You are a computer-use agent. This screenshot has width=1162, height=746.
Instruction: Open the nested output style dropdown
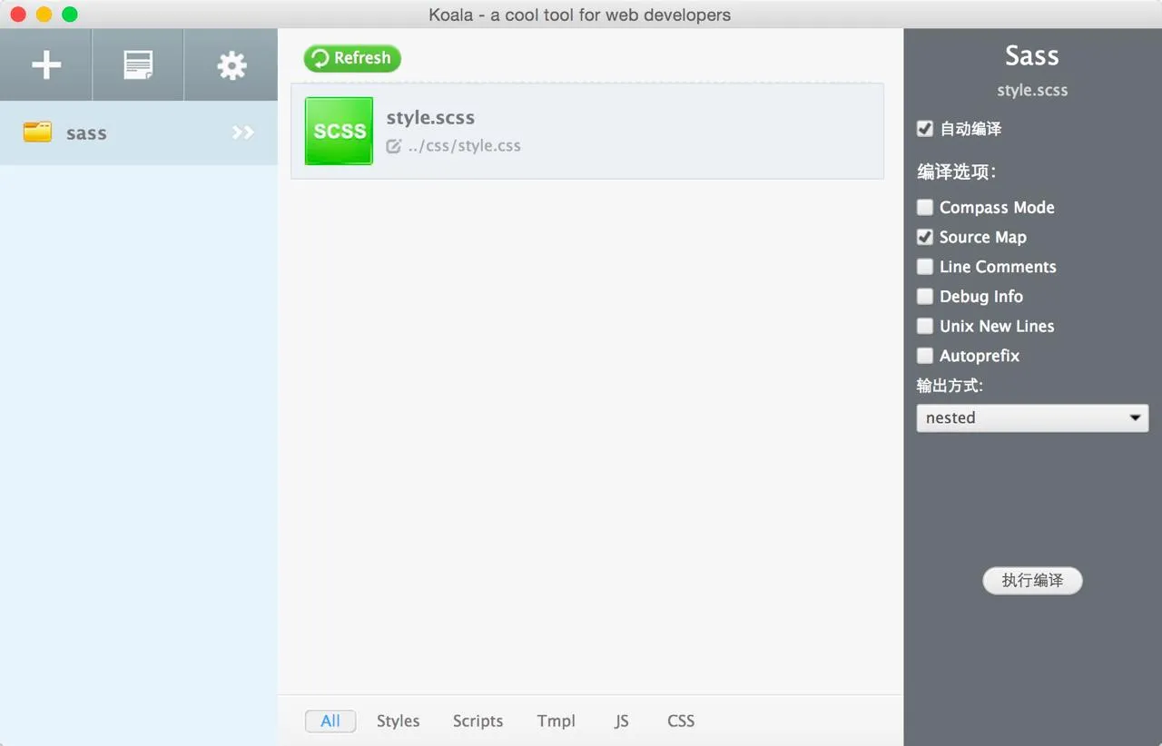[1032, 418]
